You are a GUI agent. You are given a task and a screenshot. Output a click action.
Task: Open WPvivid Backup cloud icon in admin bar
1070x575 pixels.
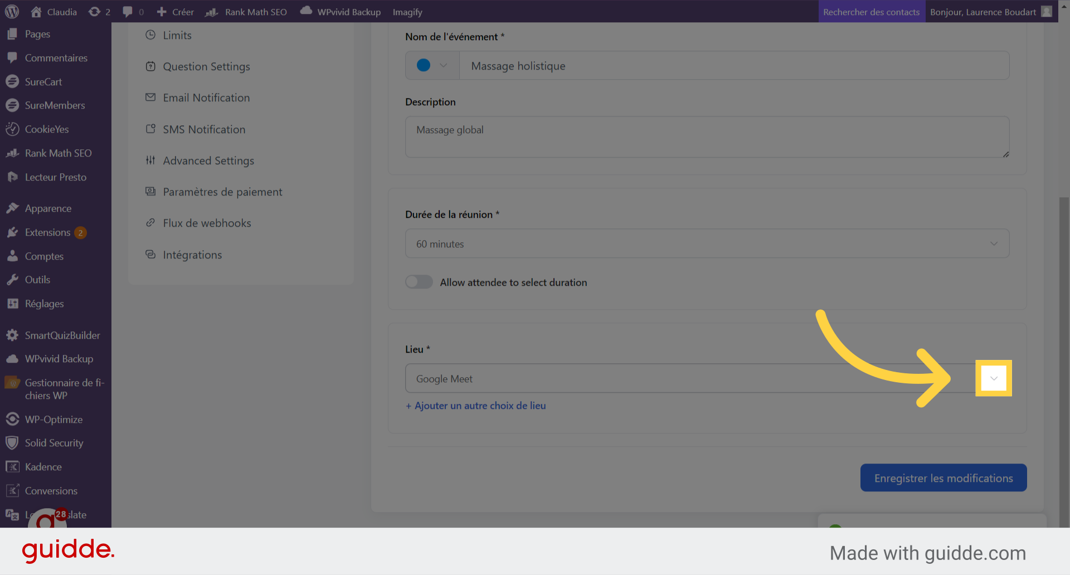point(306,11)
